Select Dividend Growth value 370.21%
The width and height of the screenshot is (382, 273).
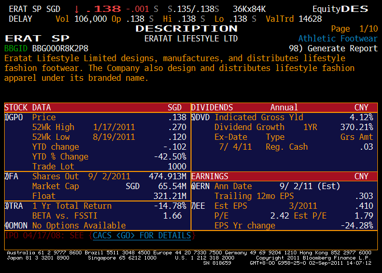(x=357, y=127)
